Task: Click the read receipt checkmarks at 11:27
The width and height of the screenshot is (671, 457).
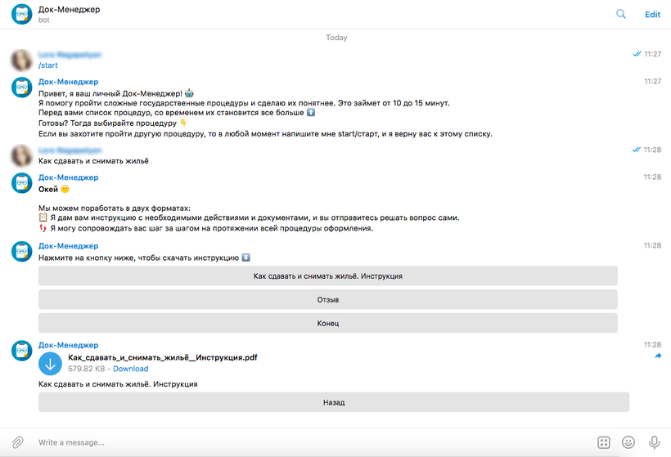Action: pyautogui.click(x=637, y=54)
